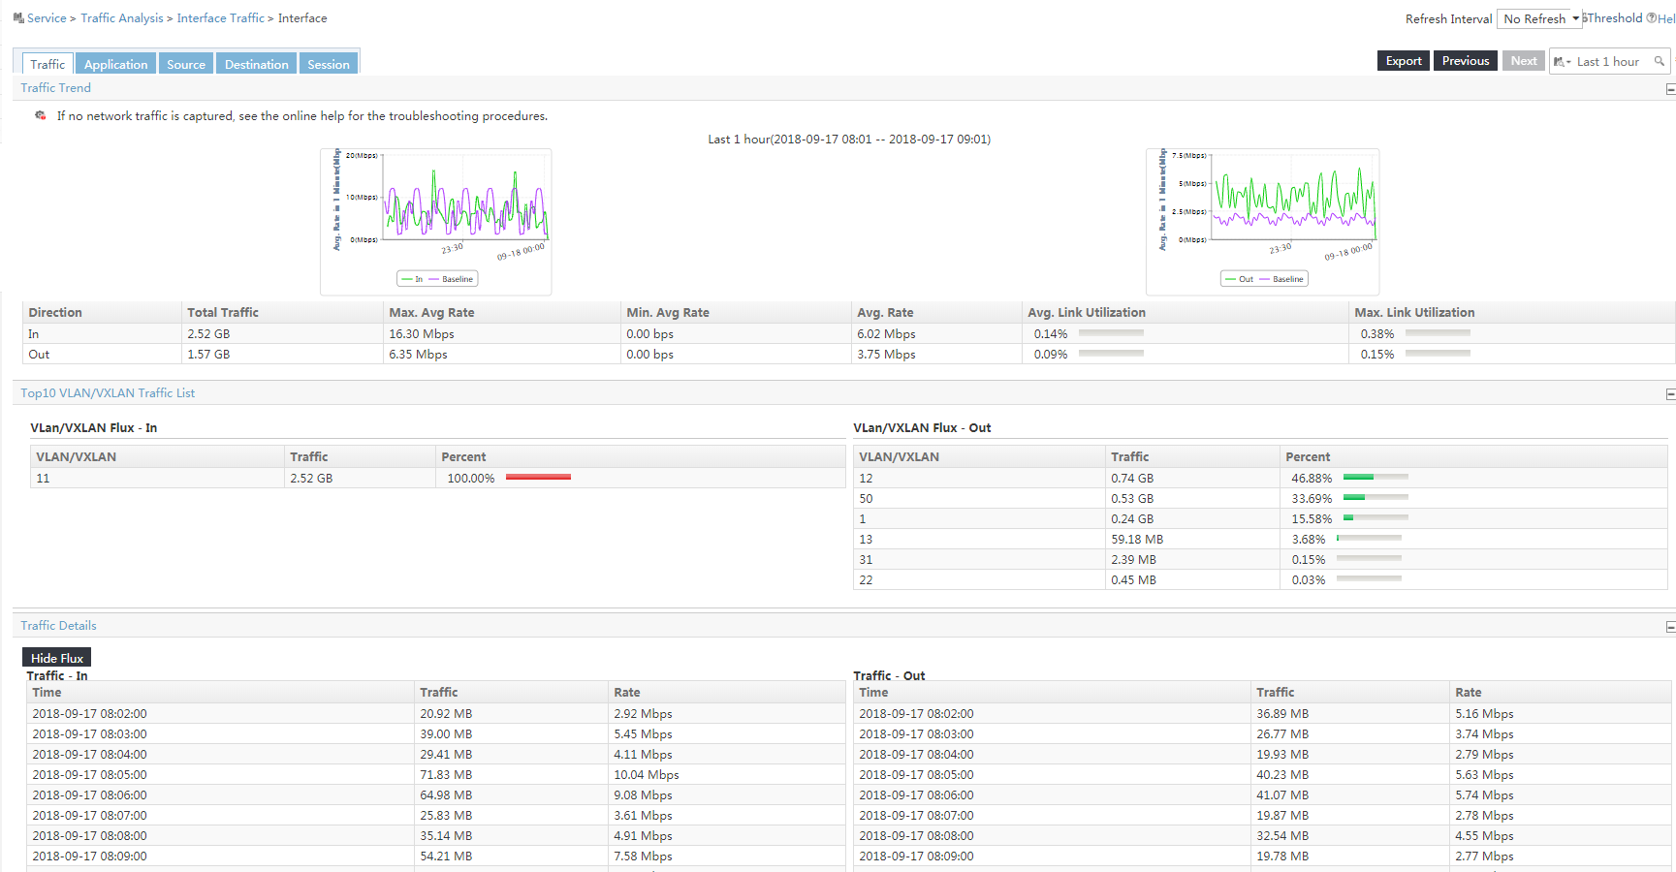Switch to the Application tab
Screen dimensions: 1676x872
[115, 64]
